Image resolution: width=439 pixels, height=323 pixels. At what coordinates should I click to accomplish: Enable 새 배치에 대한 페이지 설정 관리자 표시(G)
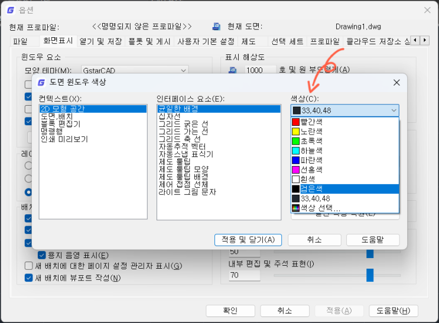(28, 266)
